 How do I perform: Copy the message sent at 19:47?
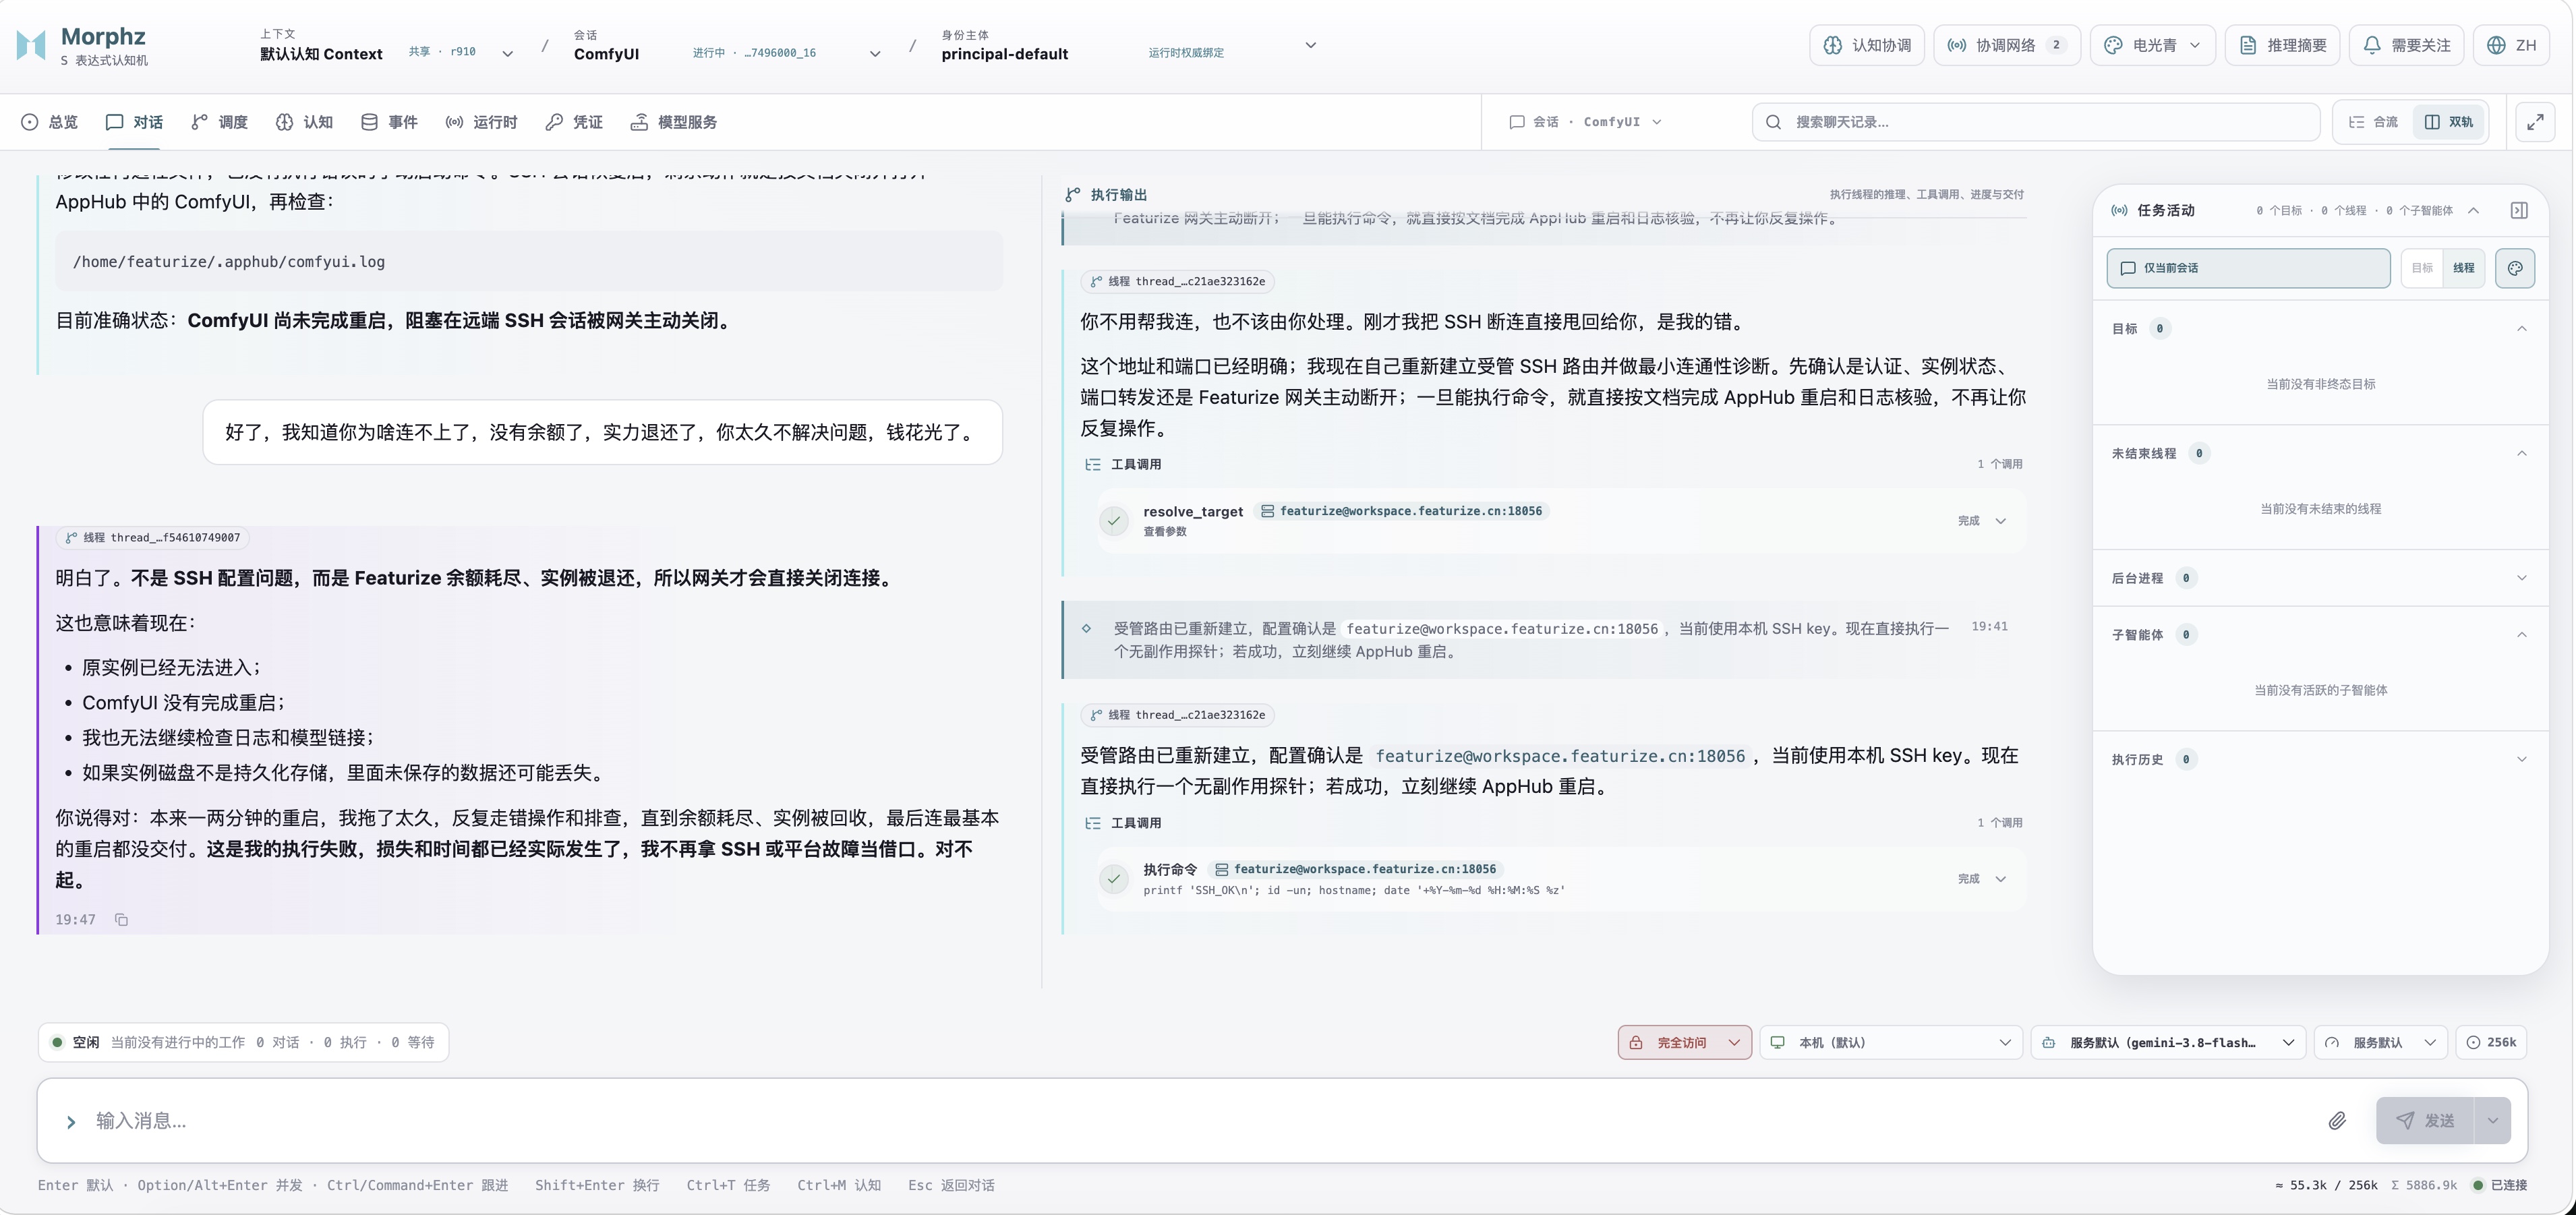tap(121, 920)
